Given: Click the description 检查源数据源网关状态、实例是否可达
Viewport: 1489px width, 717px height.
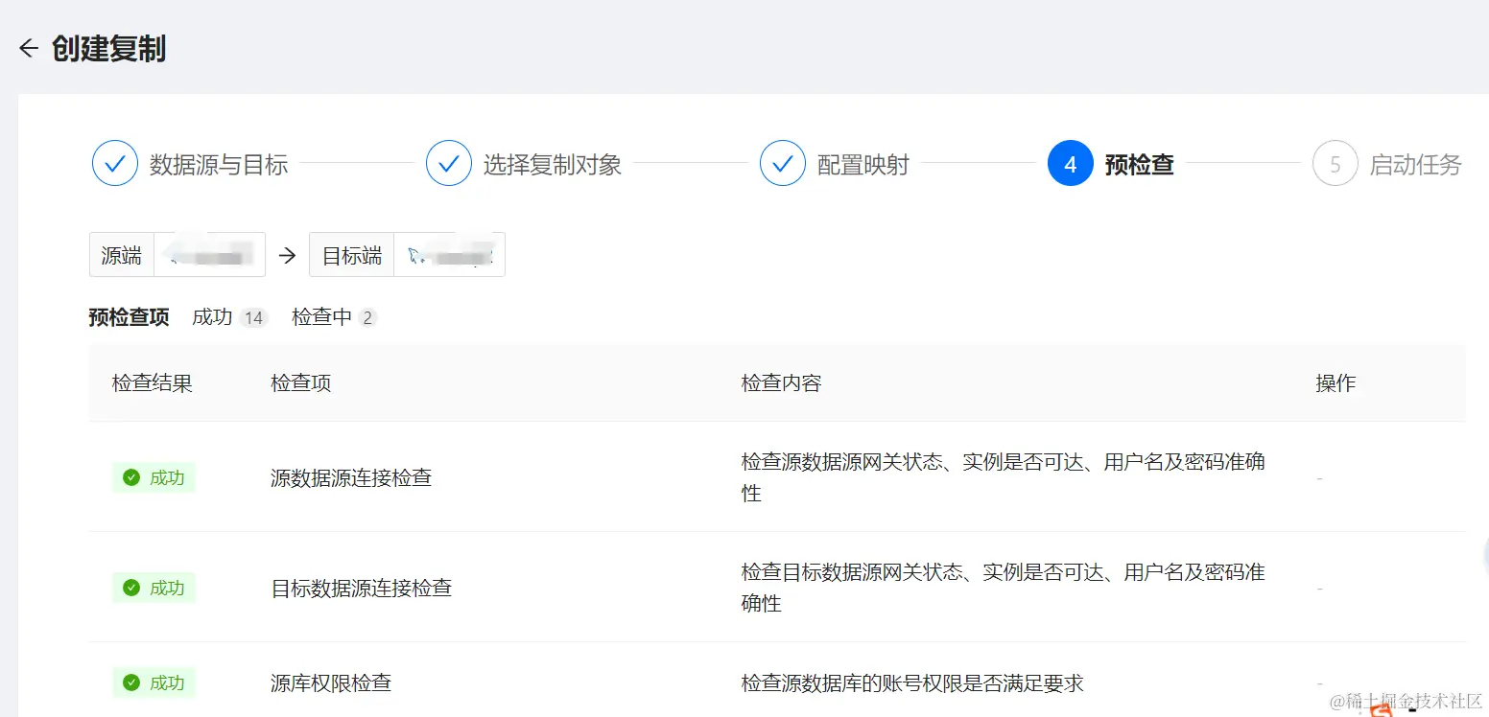Looking at the screenshot, I should pyautogui.click(x=1004, y=477).
